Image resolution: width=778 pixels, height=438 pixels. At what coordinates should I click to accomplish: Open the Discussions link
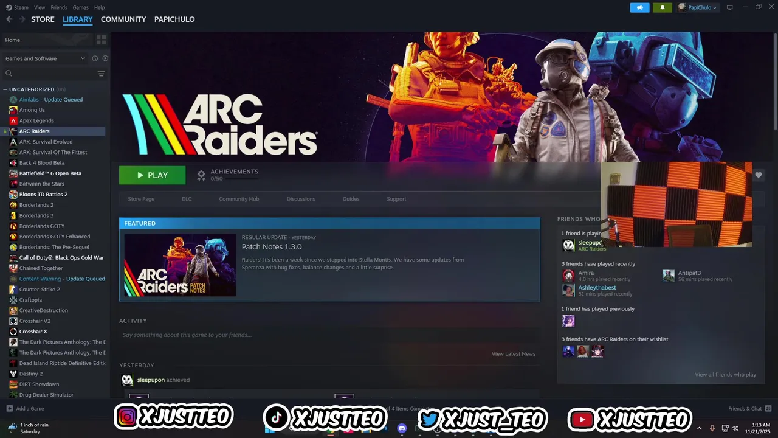click(x=301, y=199)
